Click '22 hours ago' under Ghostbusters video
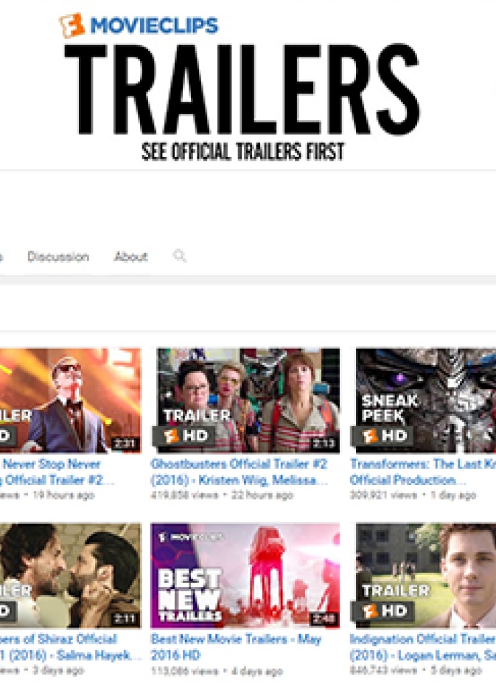496x693 pixels. [x=262, y=495]
